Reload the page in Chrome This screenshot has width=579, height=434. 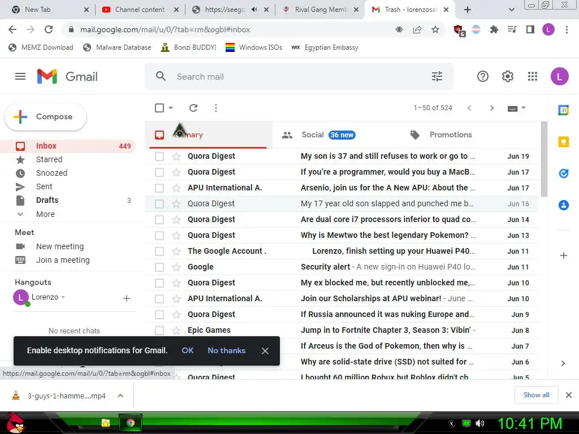pos(49,29)
